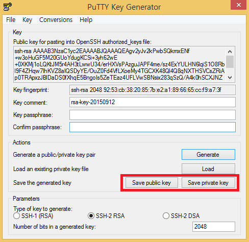Click the PuTTY Key Generator title bar icon
The width and height of the screenshot is (249, 242).
coord(8,7)
